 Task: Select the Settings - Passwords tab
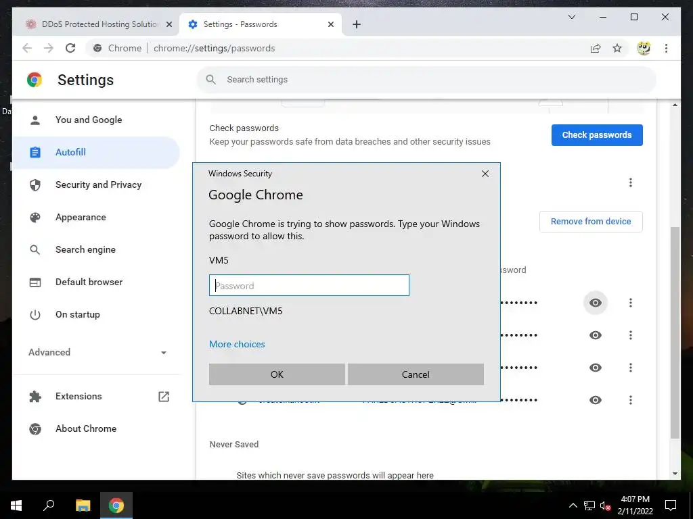tap(261, 24)
